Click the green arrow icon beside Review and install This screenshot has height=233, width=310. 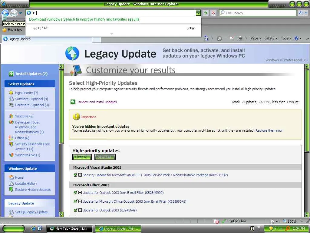pos(73,102)
